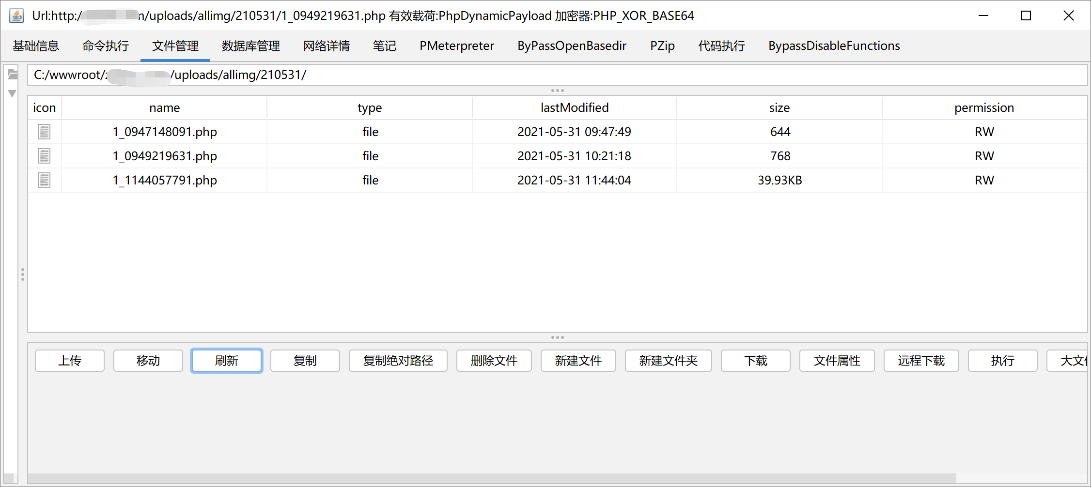Click the Java app icon in title bar

[x=16, y=15]
